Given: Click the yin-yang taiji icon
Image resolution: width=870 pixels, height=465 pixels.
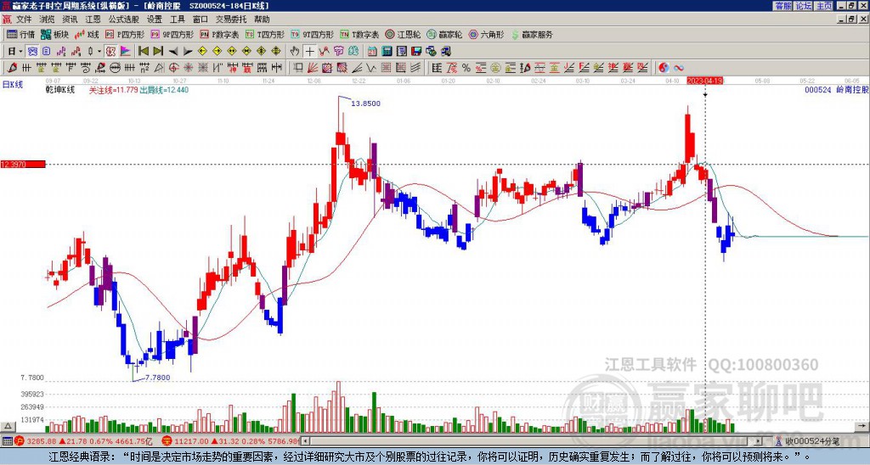Looking at the screenshot, I should 664,68.
